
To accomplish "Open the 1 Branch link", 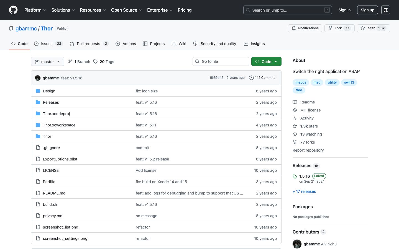I will pos(79,61).
